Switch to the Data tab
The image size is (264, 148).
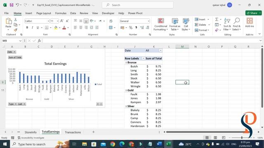[x=73, y=13]
